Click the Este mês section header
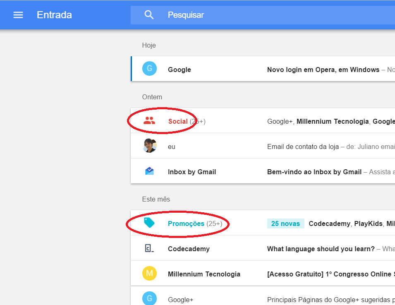The width and height of the screenshot is (395, 305). pos(156,199)
